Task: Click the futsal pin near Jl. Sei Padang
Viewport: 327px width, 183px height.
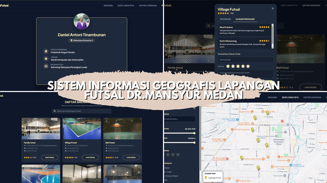Action: [x=267, y=113]
